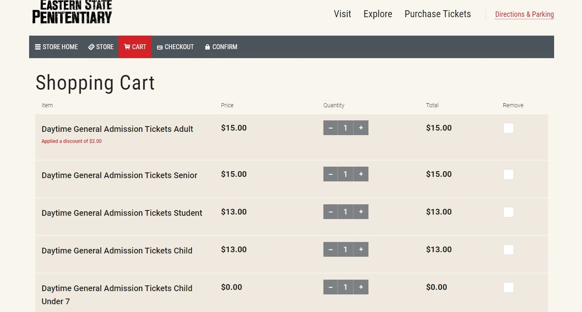582x312 pixels.
Task: Check Remove box for Child Under 7
Action: click(x=508, y=287)
